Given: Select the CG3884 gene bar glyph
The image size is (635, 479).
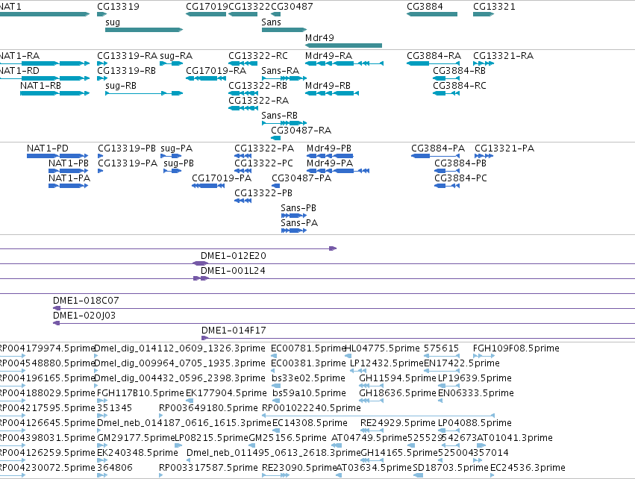Looking at the screenshot, I should click(432, 14).
